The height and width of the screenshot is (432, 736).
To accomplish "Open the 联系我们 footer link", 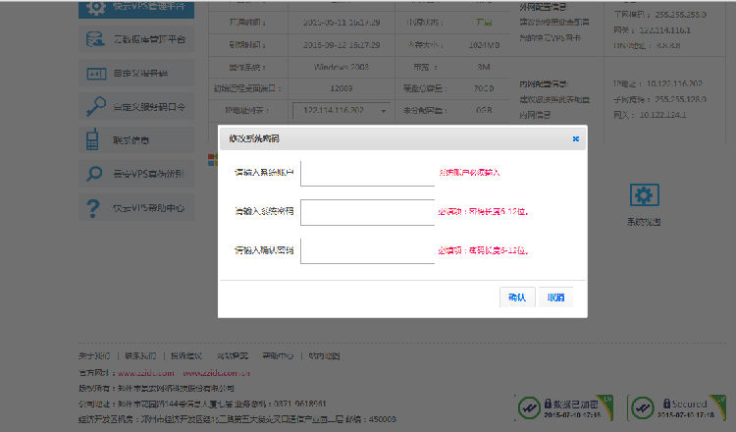I will (140, 355).
